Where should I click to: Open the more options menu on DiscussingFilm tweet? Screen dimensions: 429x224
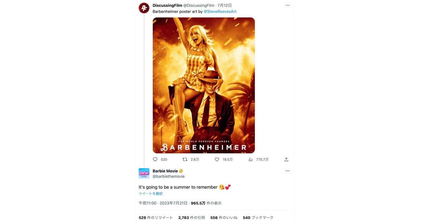pyautogui.click(x=287, y=5)
